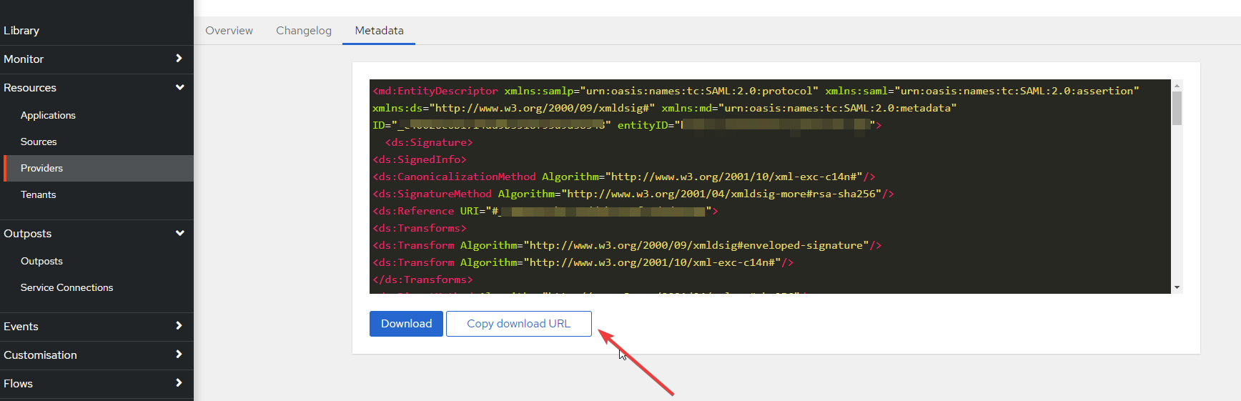Expand the Monitor section chevron
The height and width of the screenshot is (401, 1241).
coord(179,59)
